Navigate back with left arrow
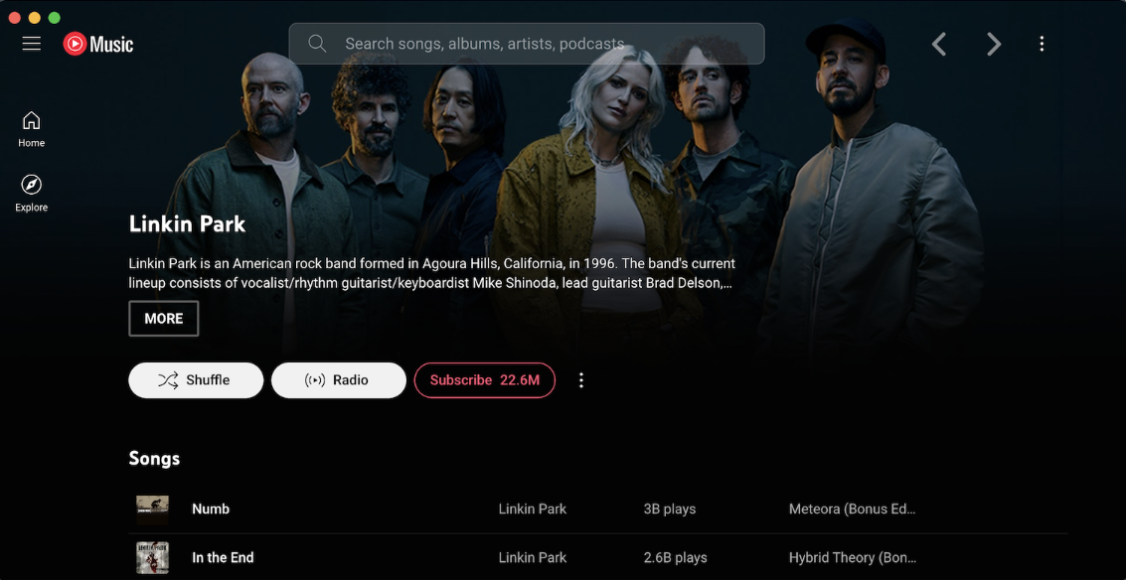Viewport: 1126px width, 580px height. coord(938,44)
